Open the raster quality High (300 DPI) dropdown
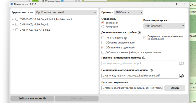 point(164,26)
